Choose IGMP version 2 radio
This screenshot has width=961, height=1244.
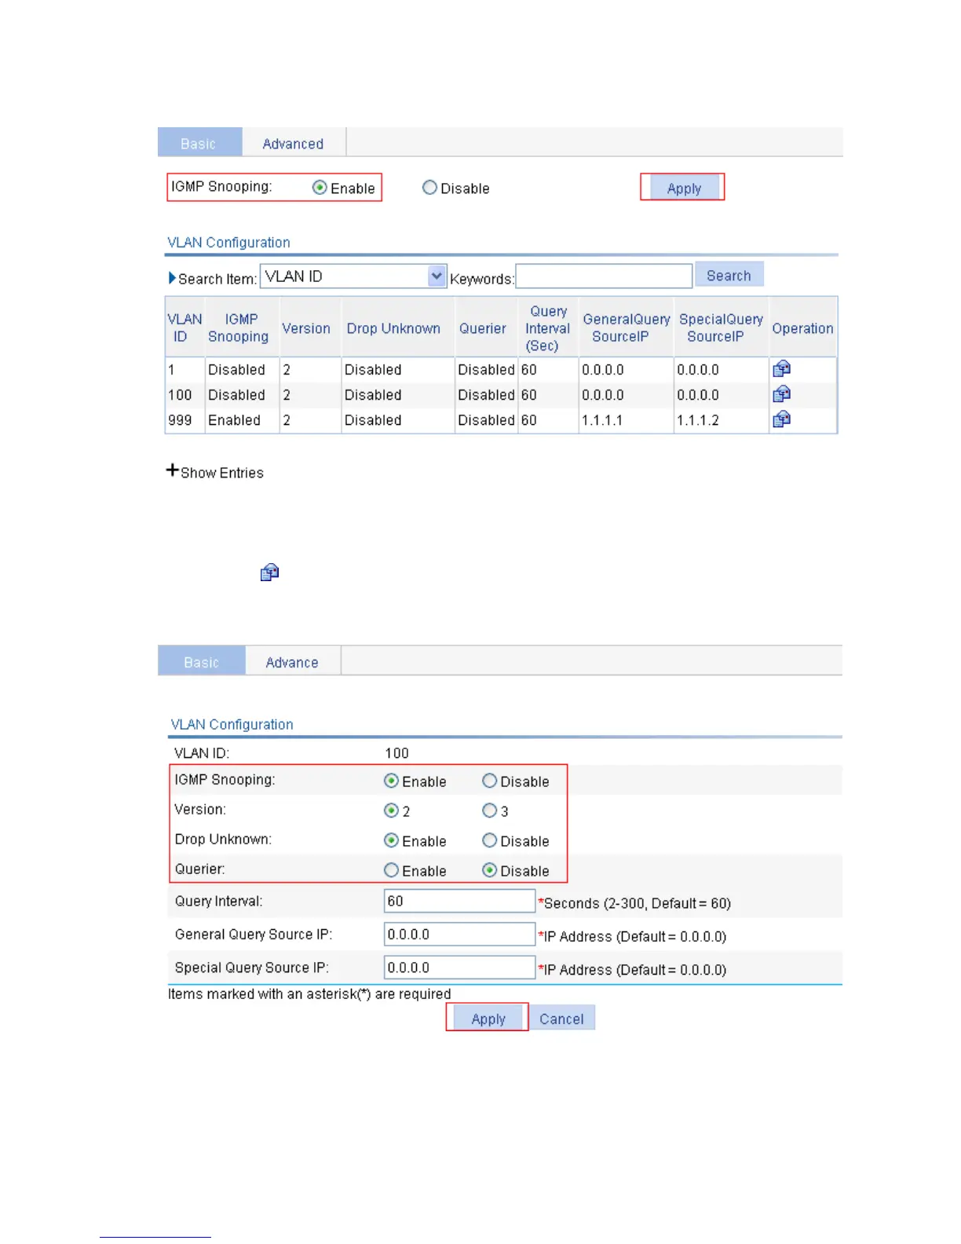391,810
